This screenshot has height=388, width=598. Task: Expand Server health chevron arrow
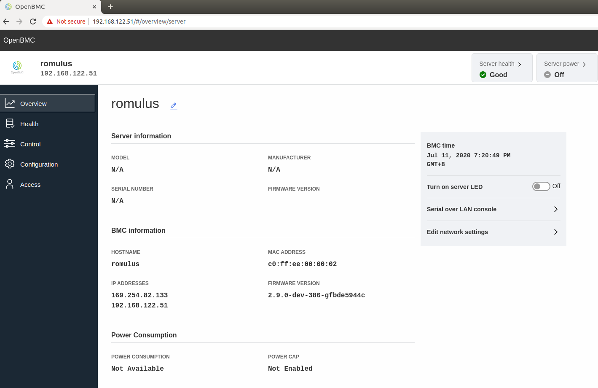coord(520,65)
